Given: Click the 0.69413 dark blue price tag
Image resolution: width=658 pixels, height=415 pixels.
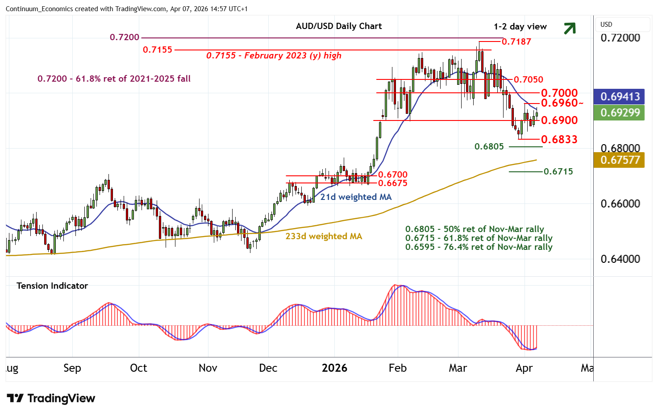Looking at the screenshot, I should click(620, 96).
